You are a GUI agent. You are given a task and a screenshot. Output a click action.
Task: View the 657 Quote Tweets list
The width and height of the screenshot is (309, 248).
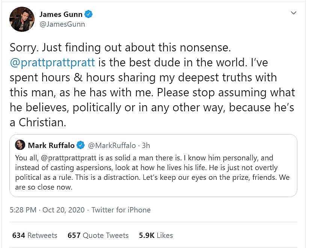(98, 235)
